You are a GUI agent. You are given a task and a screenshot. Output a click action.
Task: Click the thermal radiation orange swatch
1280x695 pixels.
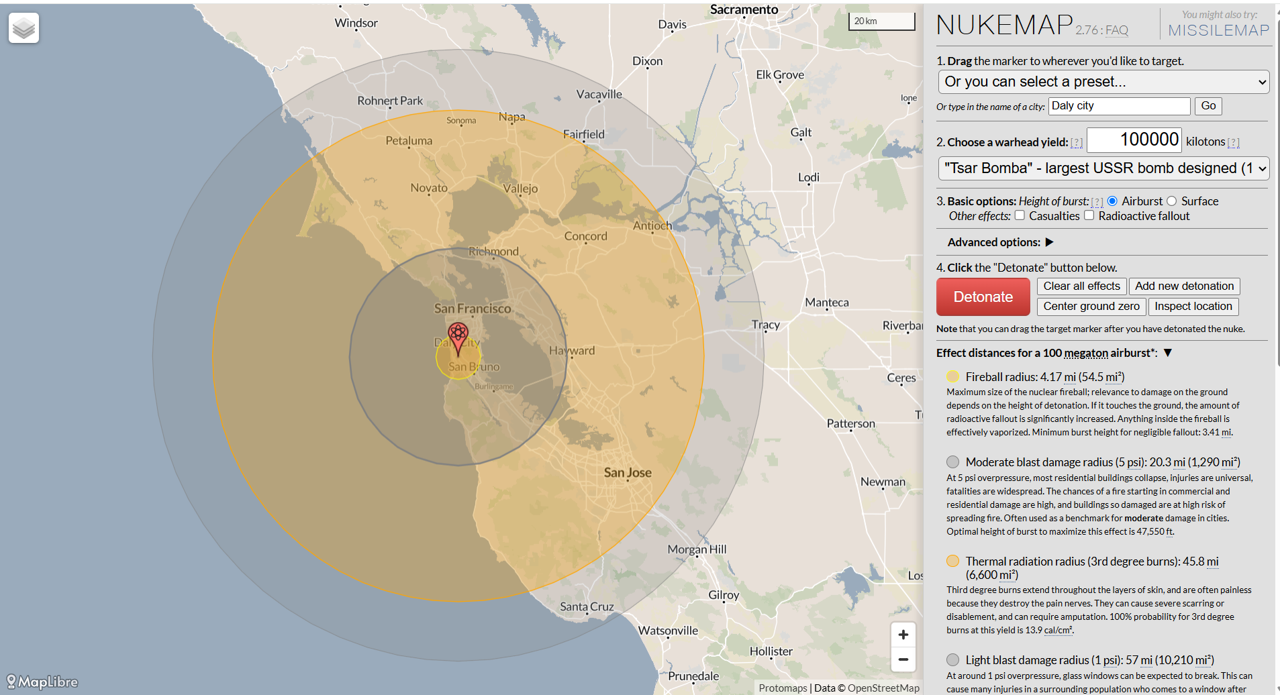coord(952,561)
